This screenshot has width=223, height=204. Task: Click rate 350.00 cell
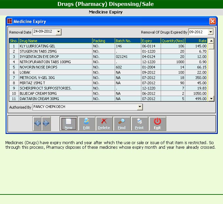click(196, 78)
